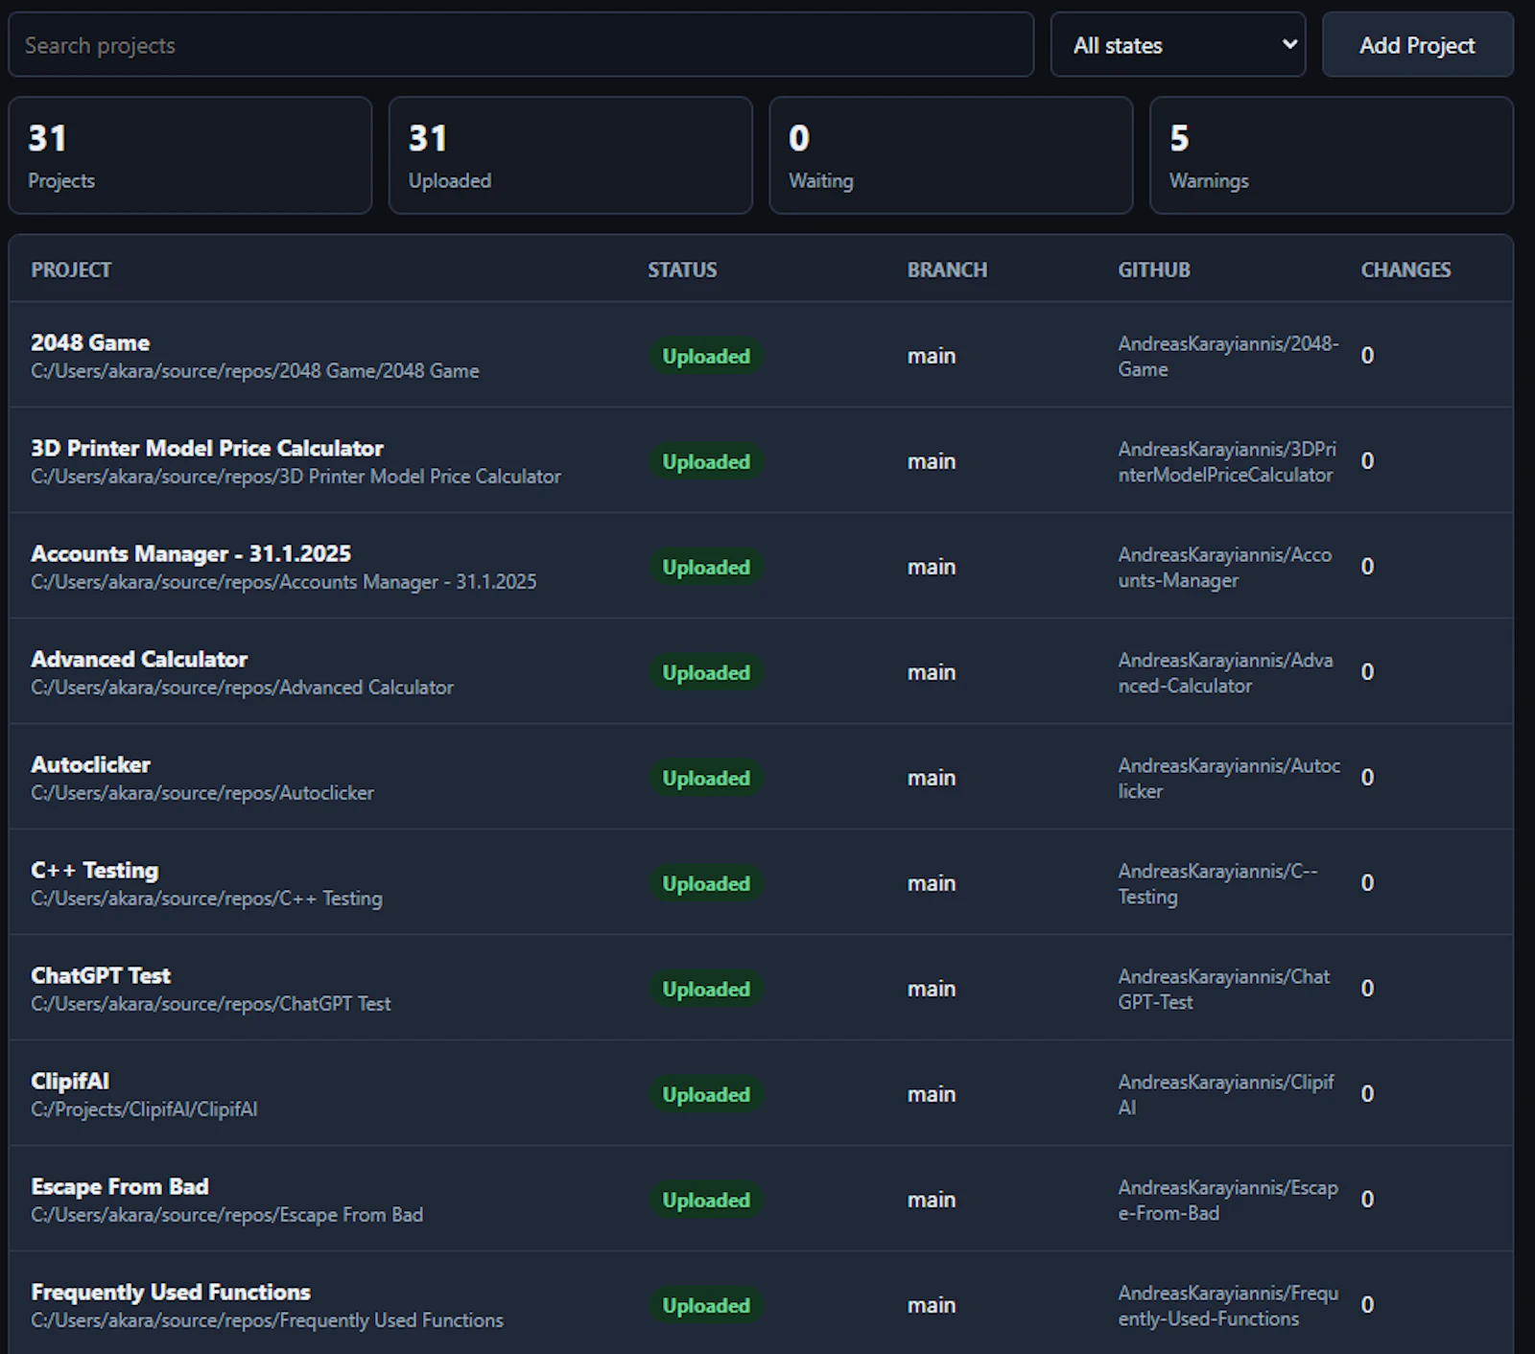Open AndreasKarayiannis/Escape-From-Bad GitHub link

click(x=1228, y=1200)
